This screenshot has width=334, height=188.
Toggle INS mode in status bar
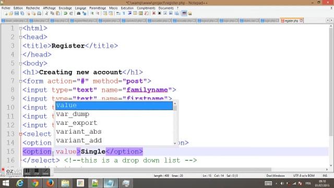tap(325, 175)
